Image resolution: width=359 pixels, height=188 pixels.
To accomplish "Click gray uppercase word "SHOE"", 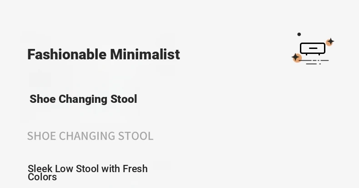I will click(x=41, y=136).
